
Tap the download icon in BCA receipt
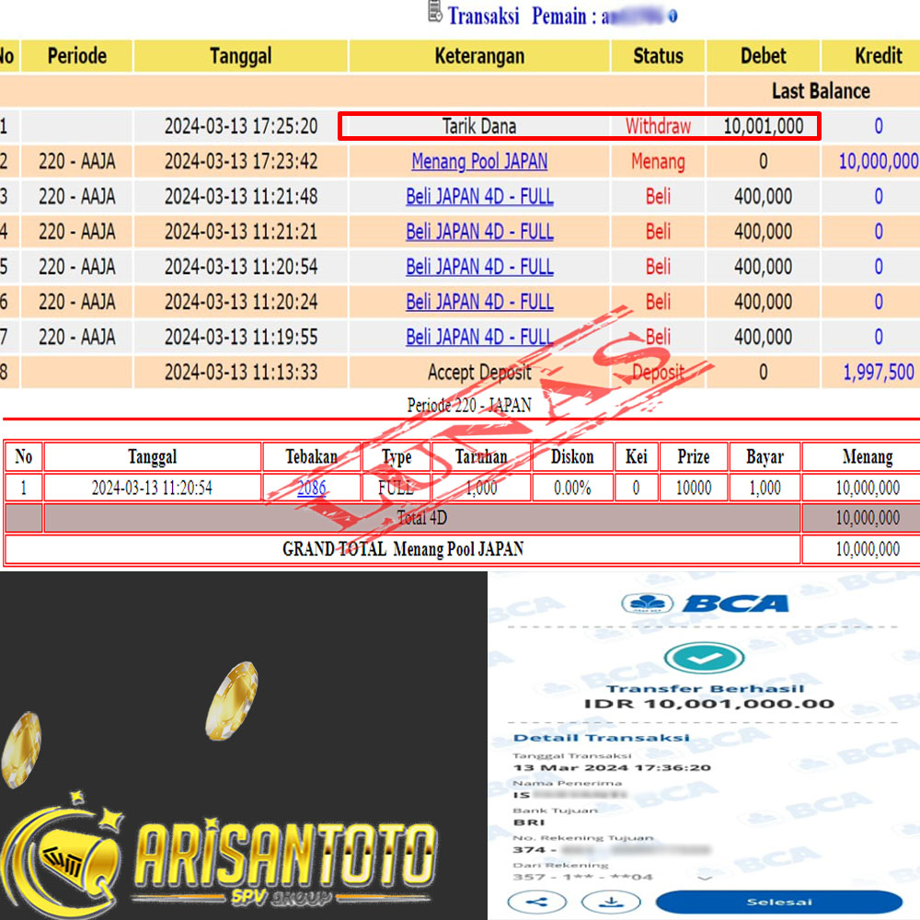coord(611,902)
